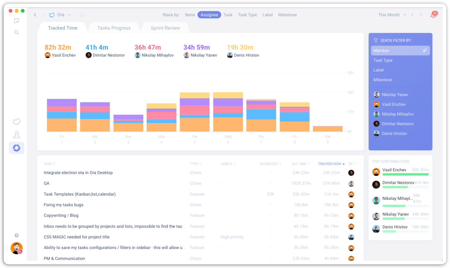Switch to the Tasks Progress tab
The height and width of the screenshot is (268, 450).
[113, 28]
